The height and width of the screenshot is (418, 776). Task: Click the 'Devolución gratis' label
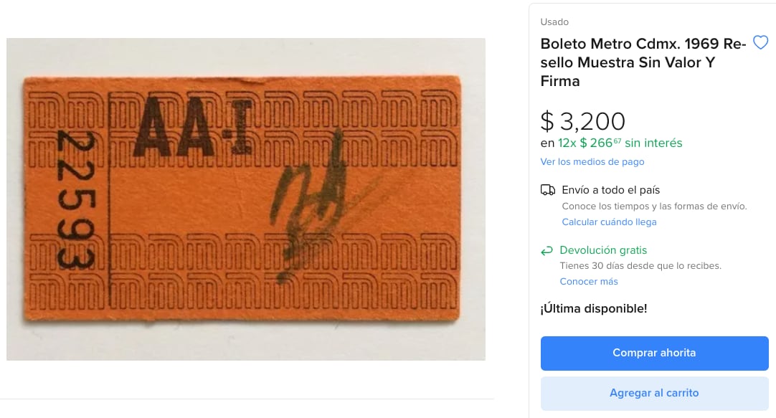click(x=603, y=250)
